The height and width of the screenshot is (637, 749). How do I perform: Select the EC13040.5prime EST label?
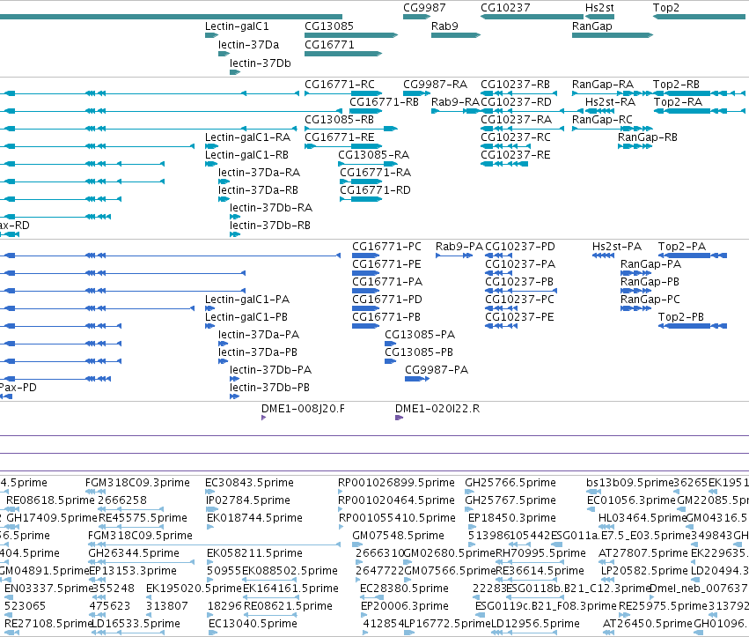(x=253, y=625)
